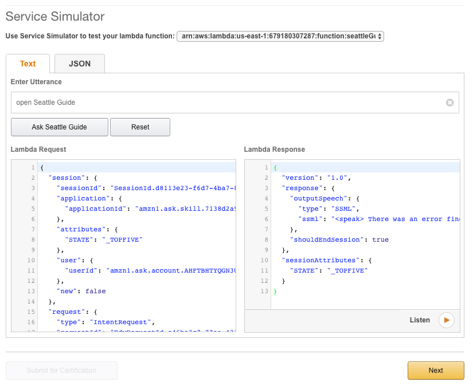This screenshot has height=386, width=473.
Task: Click line number 1 in Lambda Request gutter
Action: pos(33,167)
